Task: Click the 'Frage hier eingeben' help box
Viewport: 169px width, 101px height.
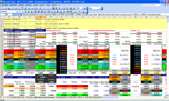Action: click(x=151, y=5)
